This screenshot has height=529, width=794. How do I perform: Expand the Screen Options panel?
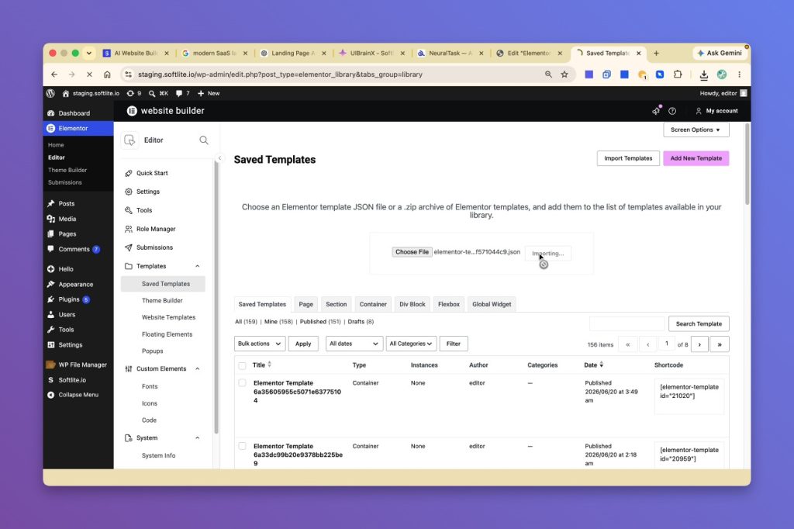pyautogui.click(x=696, y=130)
